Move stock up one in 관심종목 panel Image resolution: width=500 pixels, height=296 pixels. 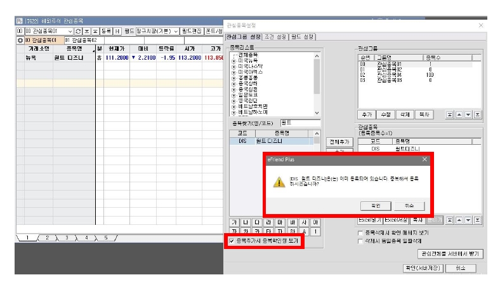pos(459,220)
